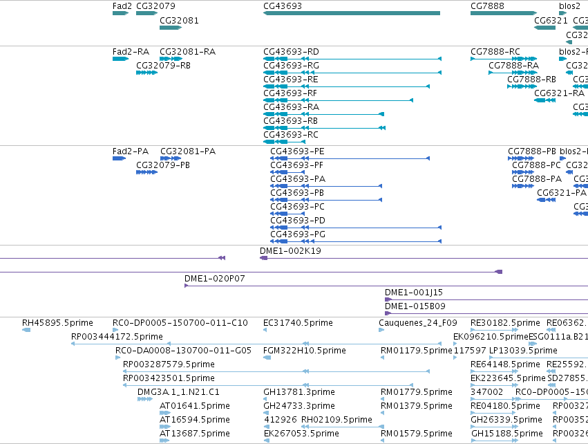Select the CG32081 gene bar

pyautogui.click(x=171, y=28)
